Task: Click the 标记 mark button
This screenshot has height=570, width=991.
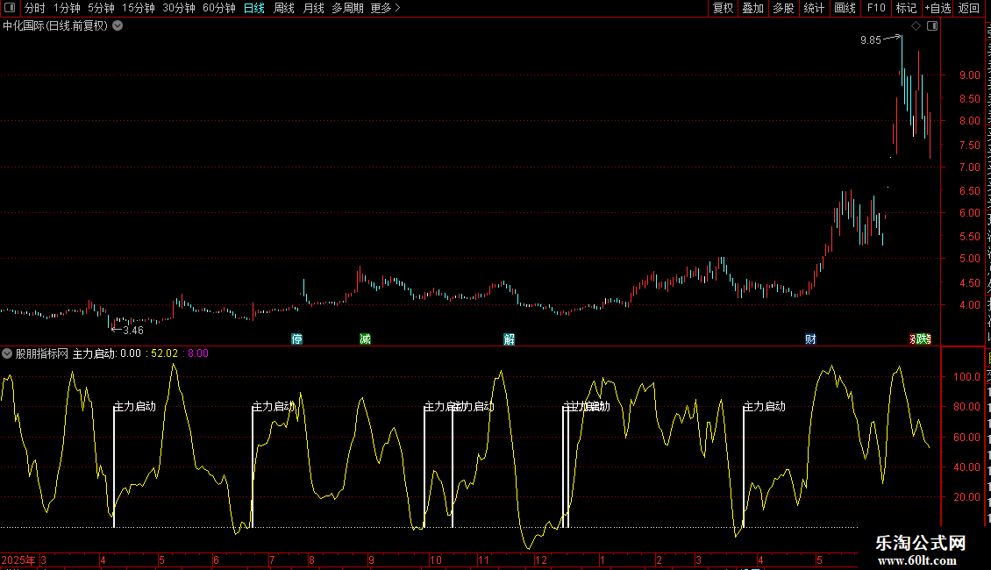Action: point(906,8)
